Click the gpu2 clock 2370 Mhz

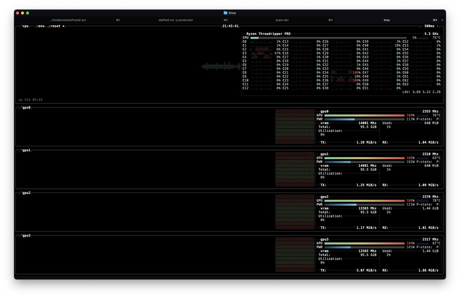pyautogui.click(x=431, y=196)
